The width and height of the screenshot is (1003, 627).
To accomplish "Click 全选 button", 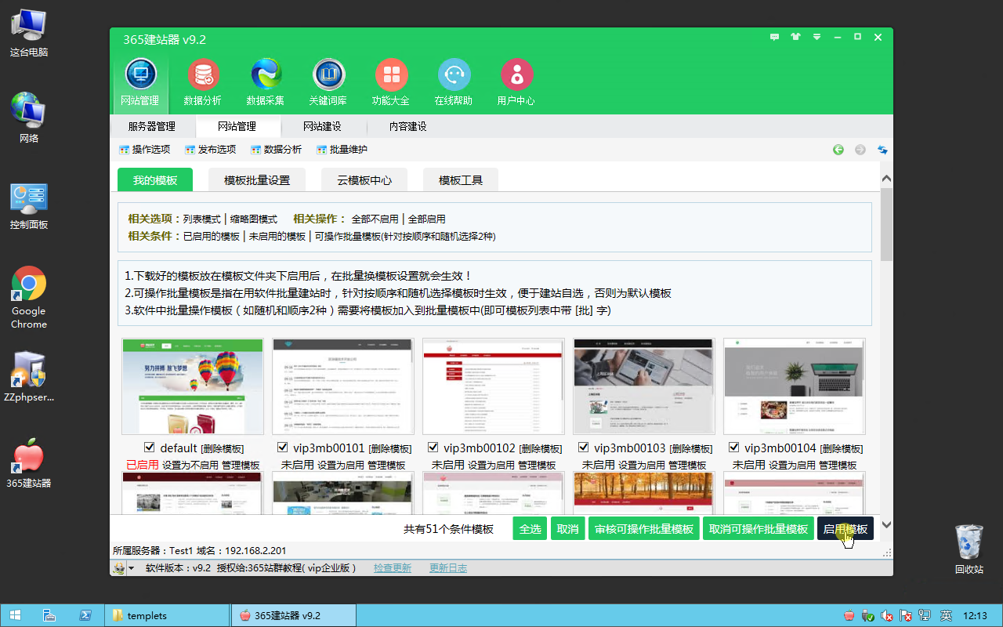I will click(x=530, y=529).
